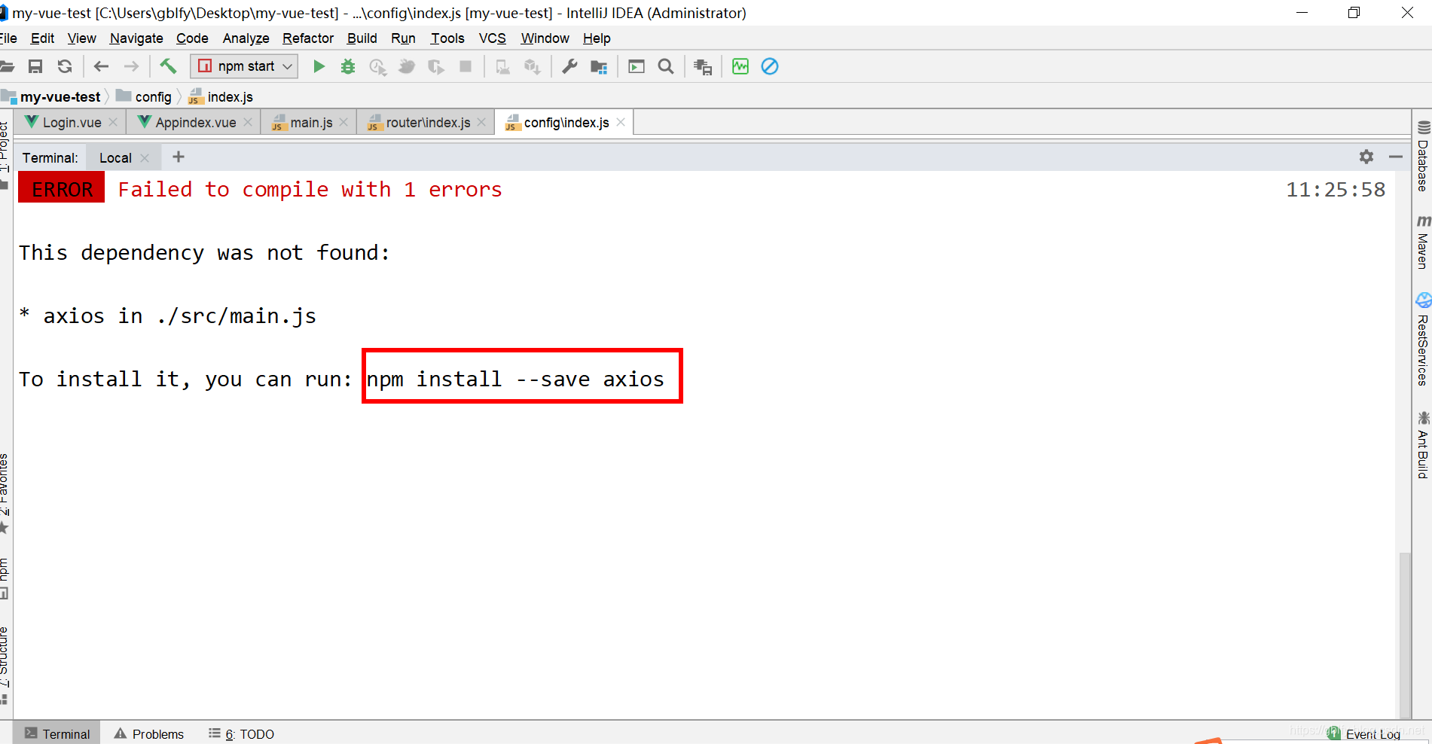Open terminal settings gear icon

(1366, 157)
